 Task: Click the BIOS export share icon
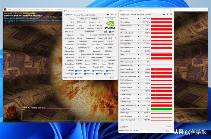click(x=106, y=32)
